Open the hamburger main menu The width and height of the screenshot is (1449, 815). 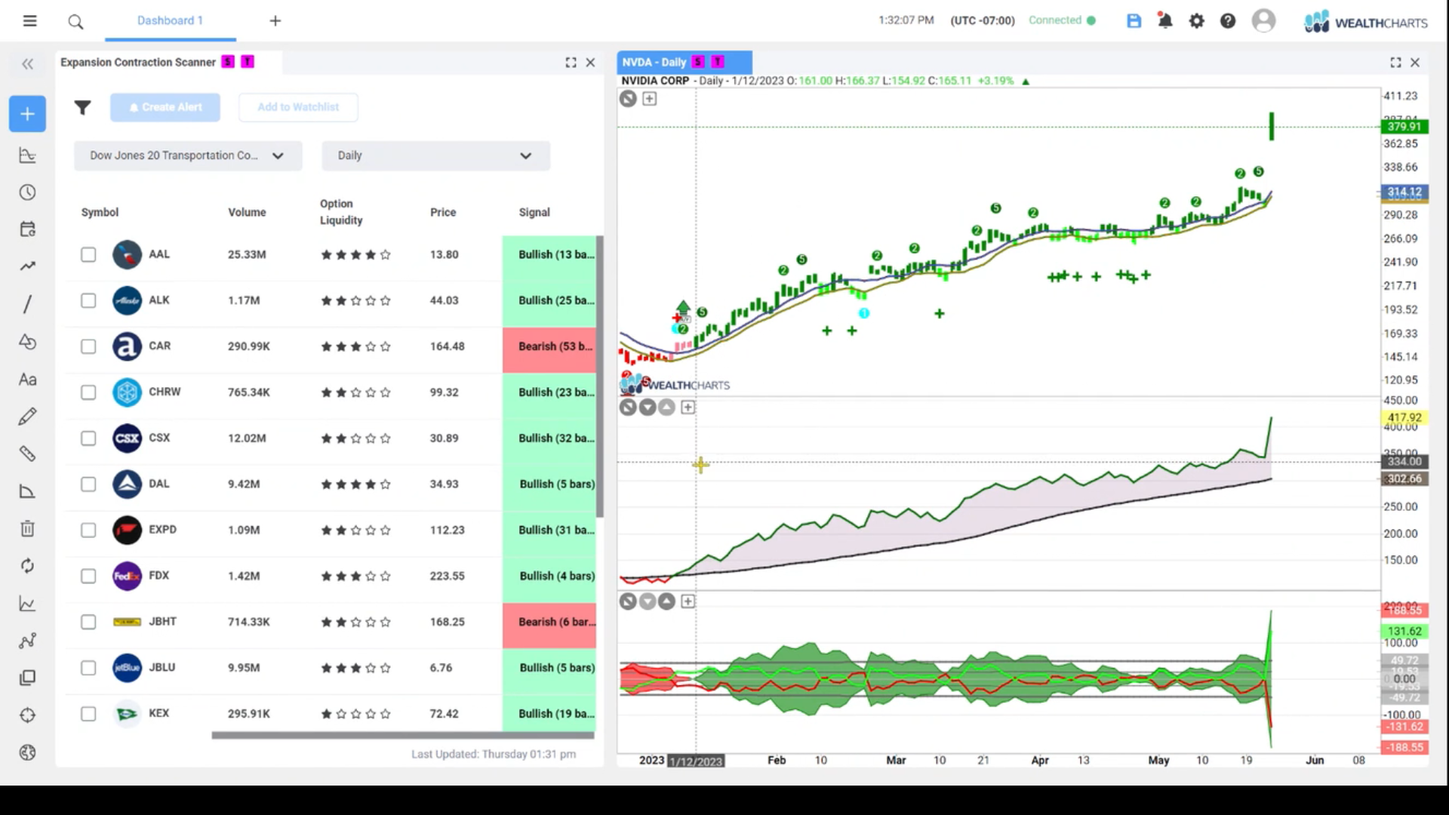pos(29,20)
